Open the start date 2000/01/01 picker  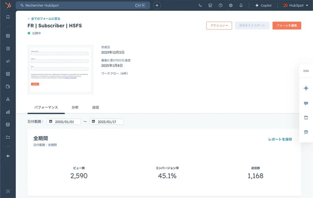[64, 121]
